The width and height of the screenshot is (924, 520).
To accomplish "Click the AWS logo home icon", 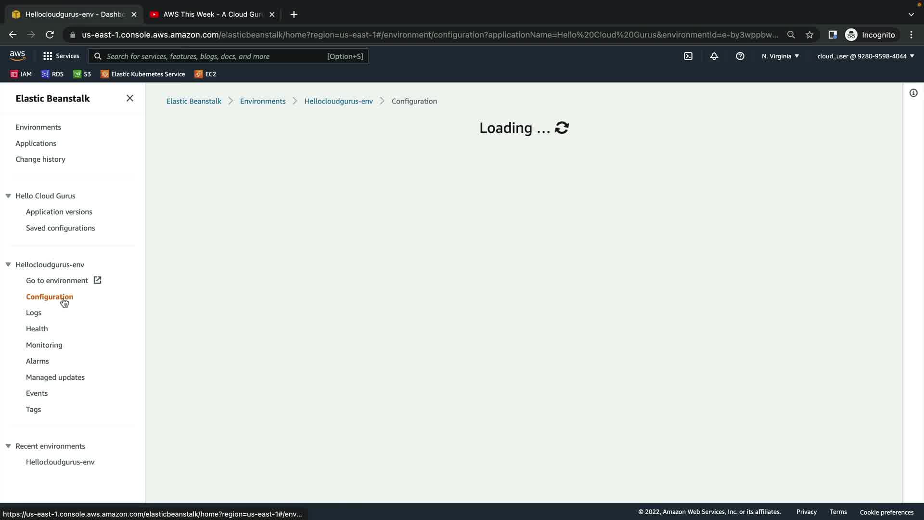I will 17,56.
